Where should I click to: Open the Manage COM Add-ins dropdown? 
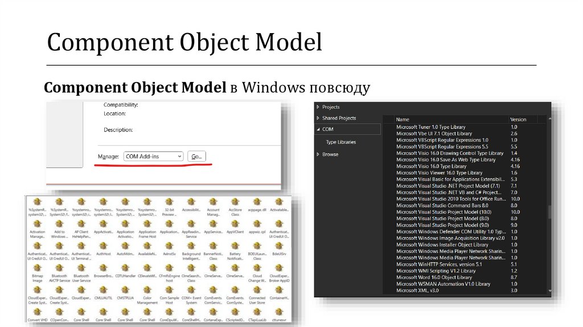pyautogui.click(x=154, y=156)
